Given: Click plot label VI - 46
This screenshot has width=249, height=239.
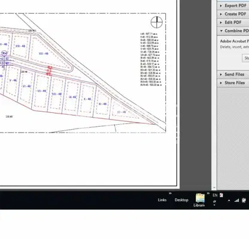Looking at the screenshot, I should click(x=26, y=86).
